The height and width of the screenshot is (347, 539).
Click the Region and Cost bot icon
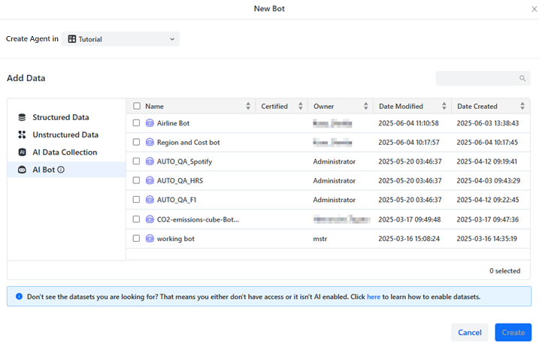(x=150, y=142)
